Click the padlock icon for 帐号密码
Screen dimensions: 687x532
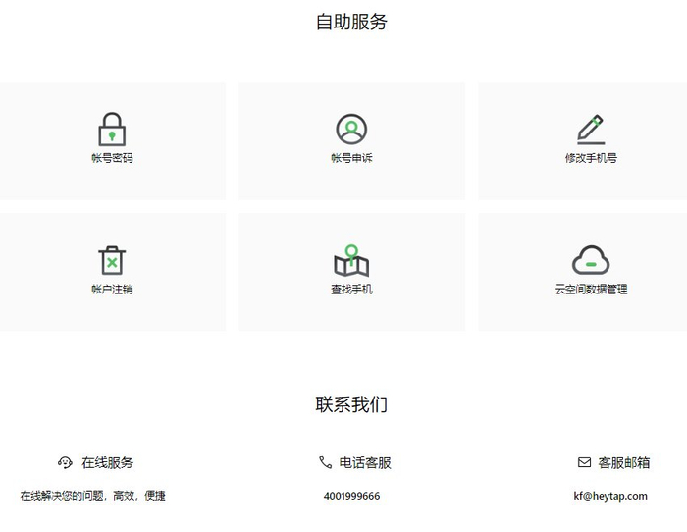coord(112,130)
